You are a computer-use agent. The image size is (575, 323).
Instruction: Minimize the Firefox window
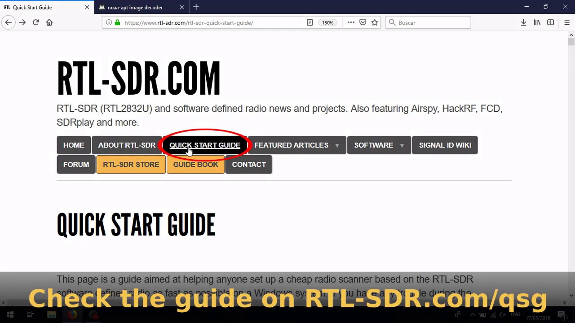click(526, 7)
